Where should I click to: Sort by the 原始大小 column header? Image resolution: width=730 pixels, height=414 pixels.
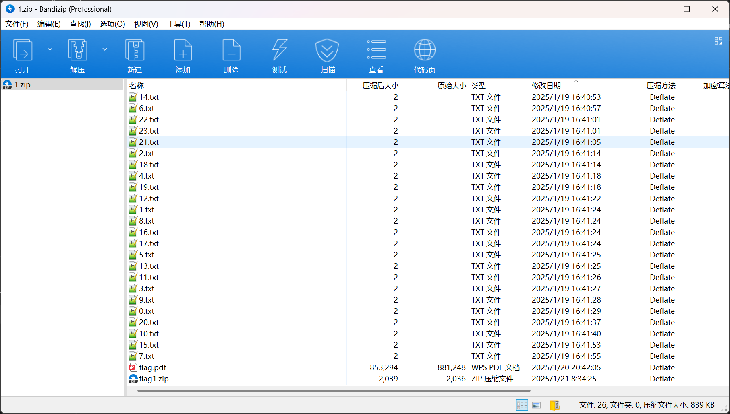pos(435,85)
